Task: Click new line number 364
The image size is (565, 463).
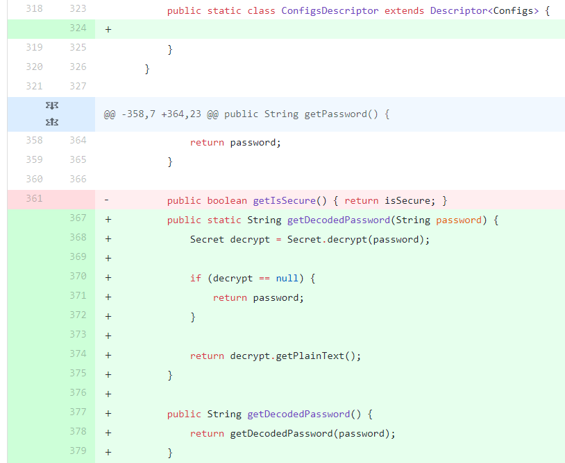Action: click(x=78, y=141)
